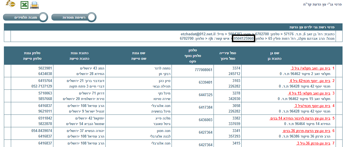Open the רשימת מוסדות institutions list
347x147 pixels.
pos(74,18)
